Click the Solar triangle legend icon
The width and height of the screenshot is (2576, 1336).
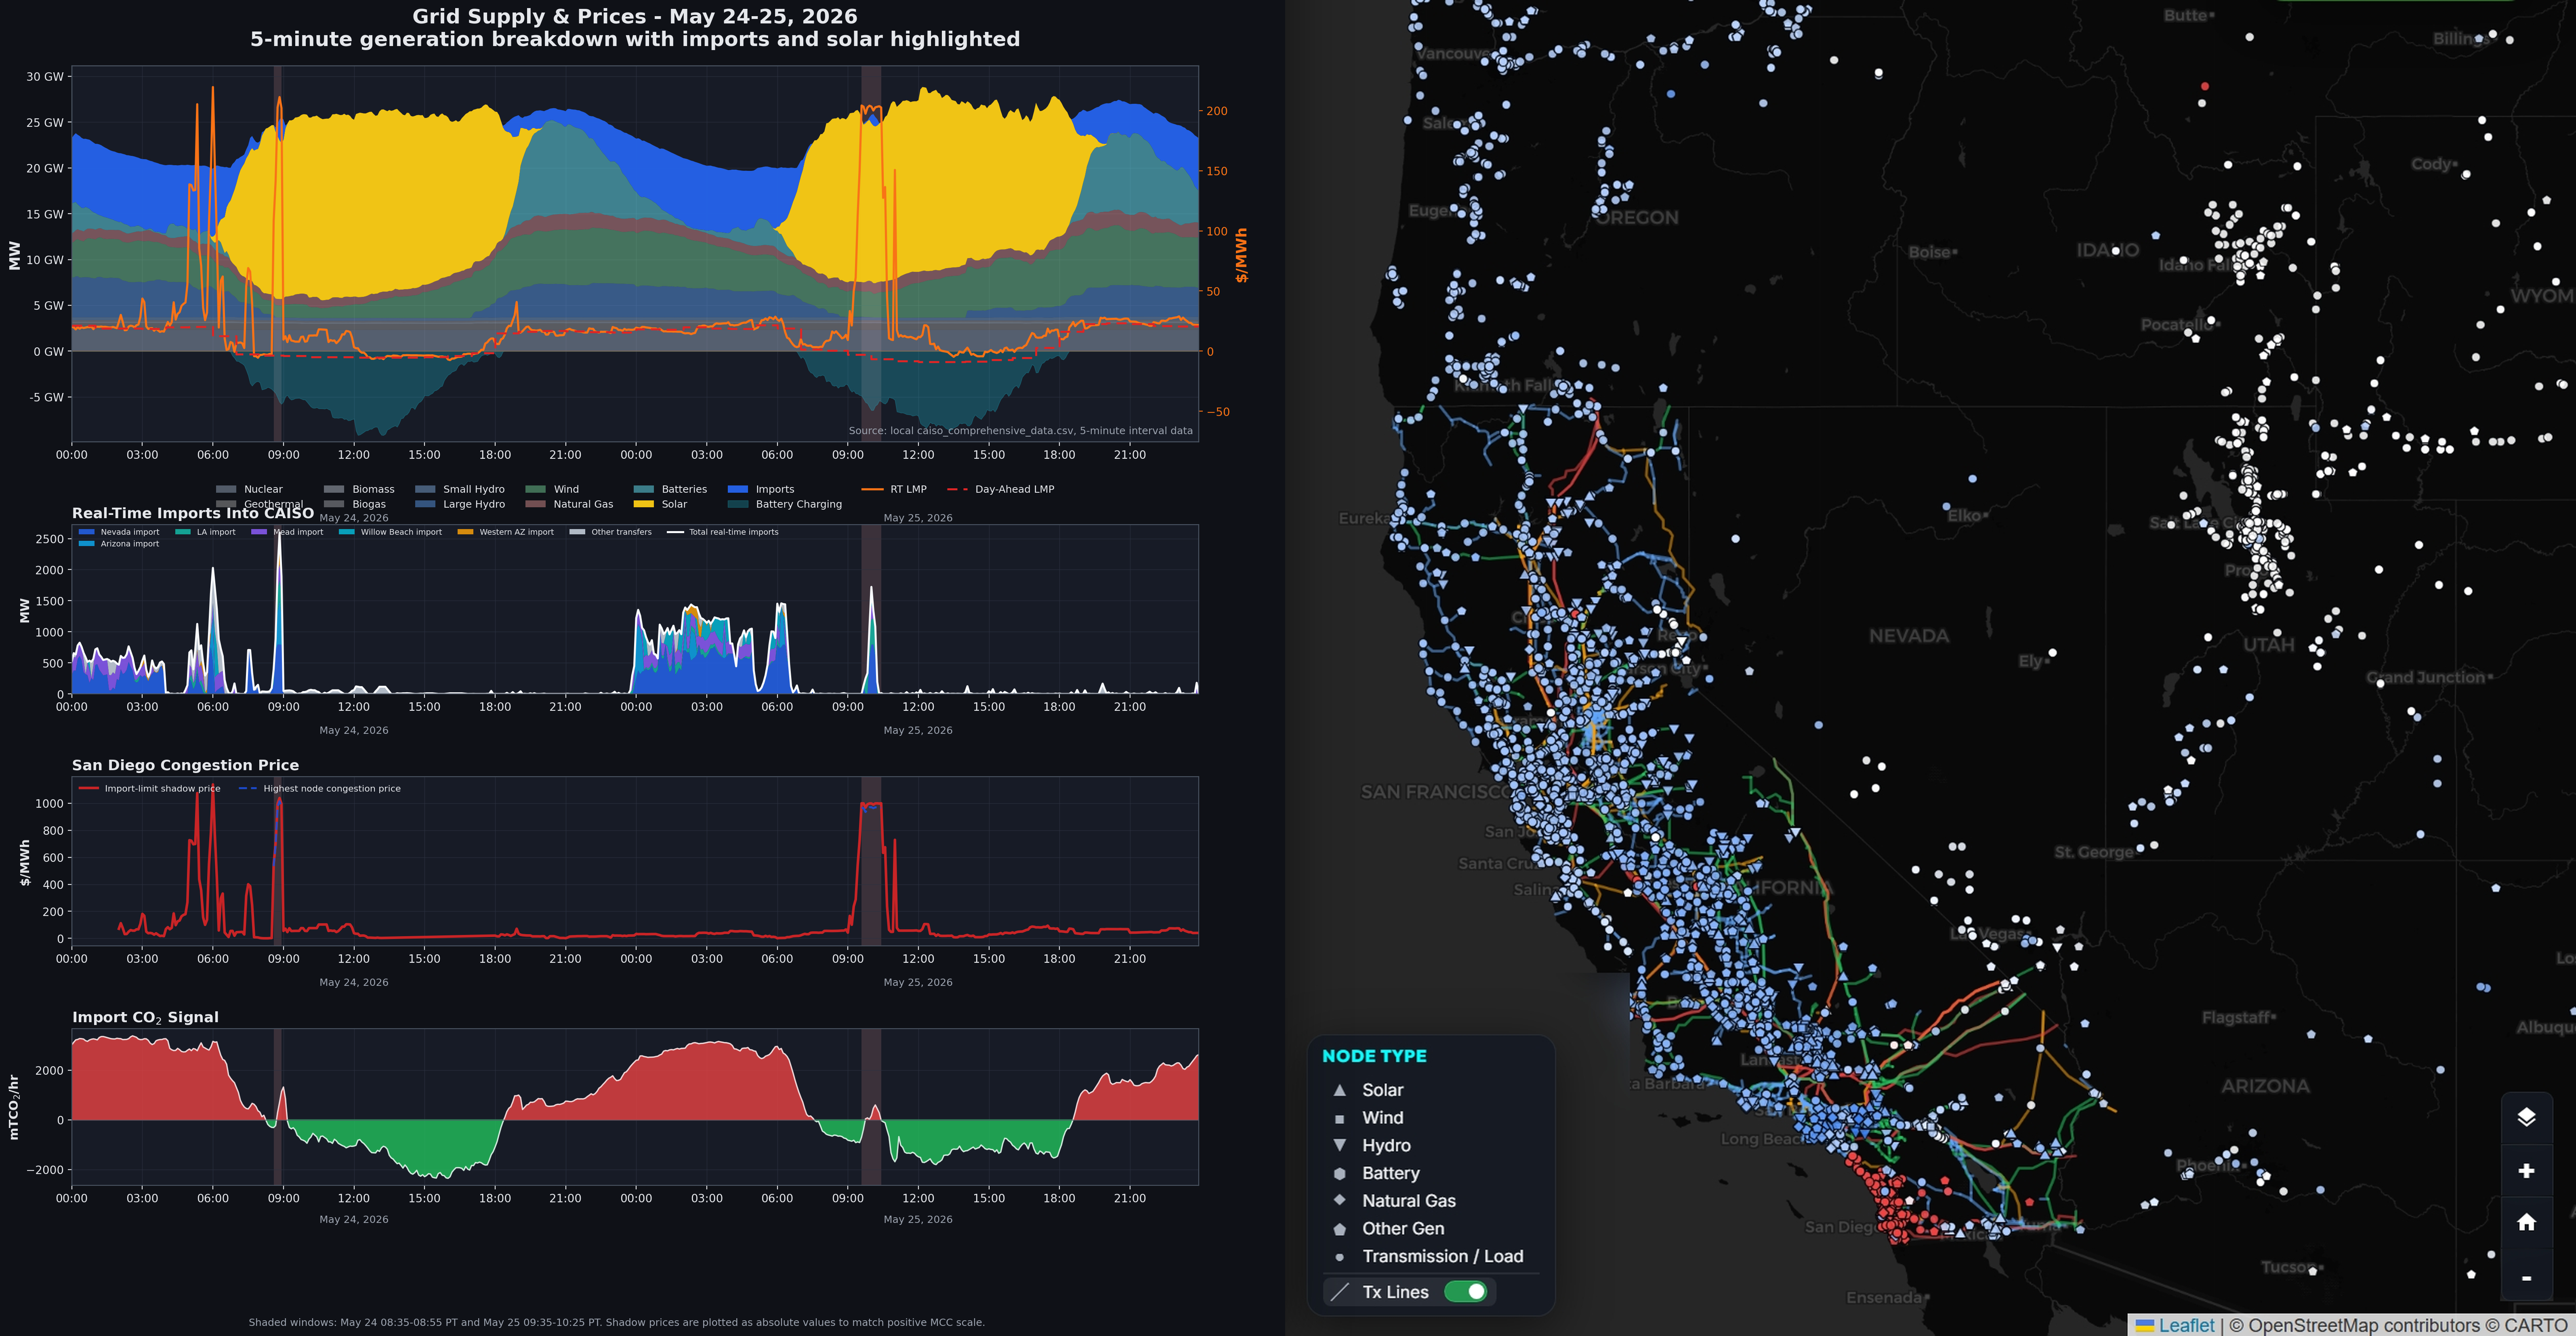click(1340, 1090)
